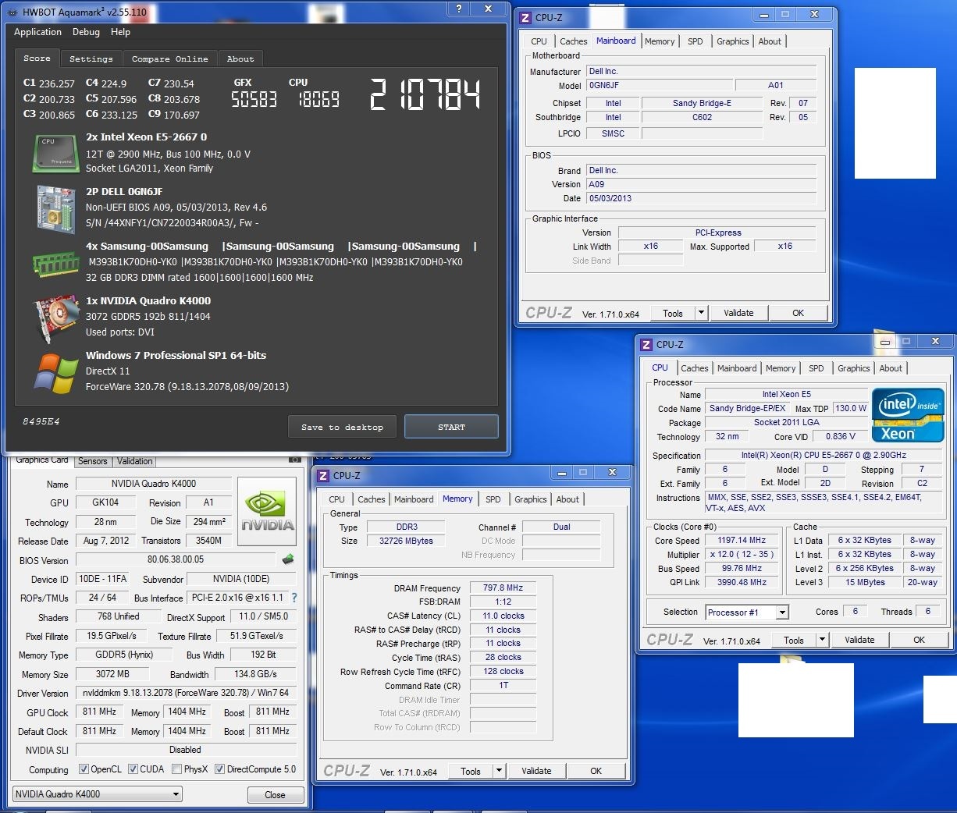The width and height of the screenshot is (957, 813).
Task: Click the Close button in GPU-Z
Action: (x=275, y=794)
